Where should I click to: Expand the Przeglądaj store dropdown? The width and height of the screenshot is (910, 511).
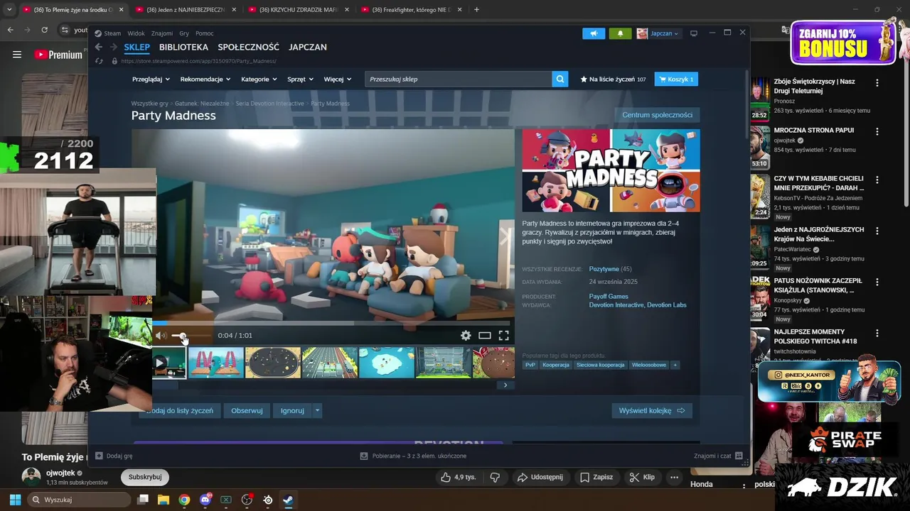pos(151,79)
